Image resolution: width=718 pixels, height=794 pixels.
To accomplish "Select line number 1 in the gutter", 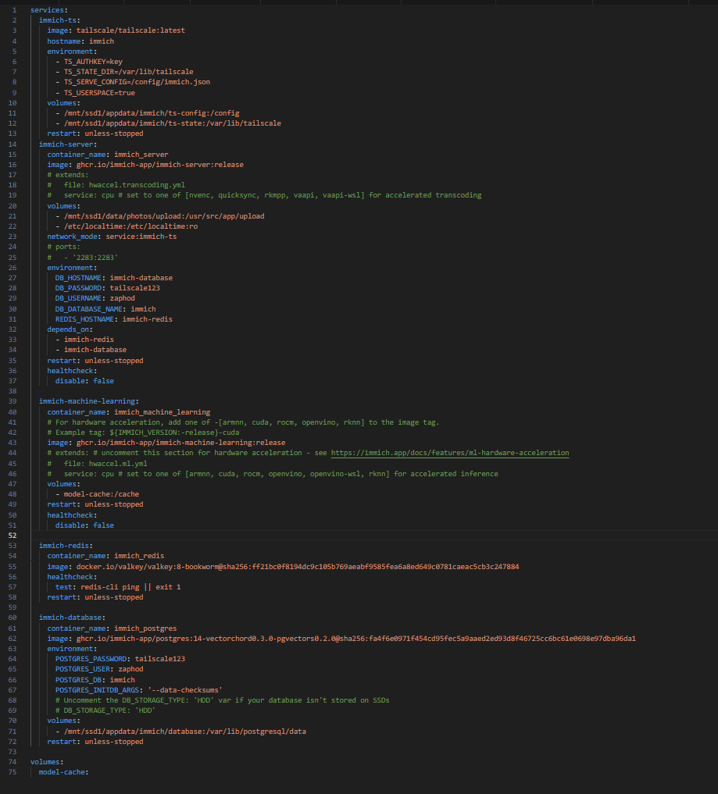I will coord(14,10).
